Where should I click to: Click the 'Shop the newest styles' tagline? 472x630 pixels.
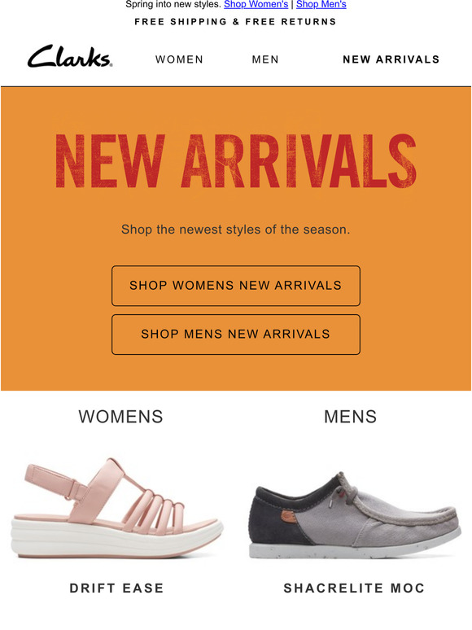pos(236,230)
